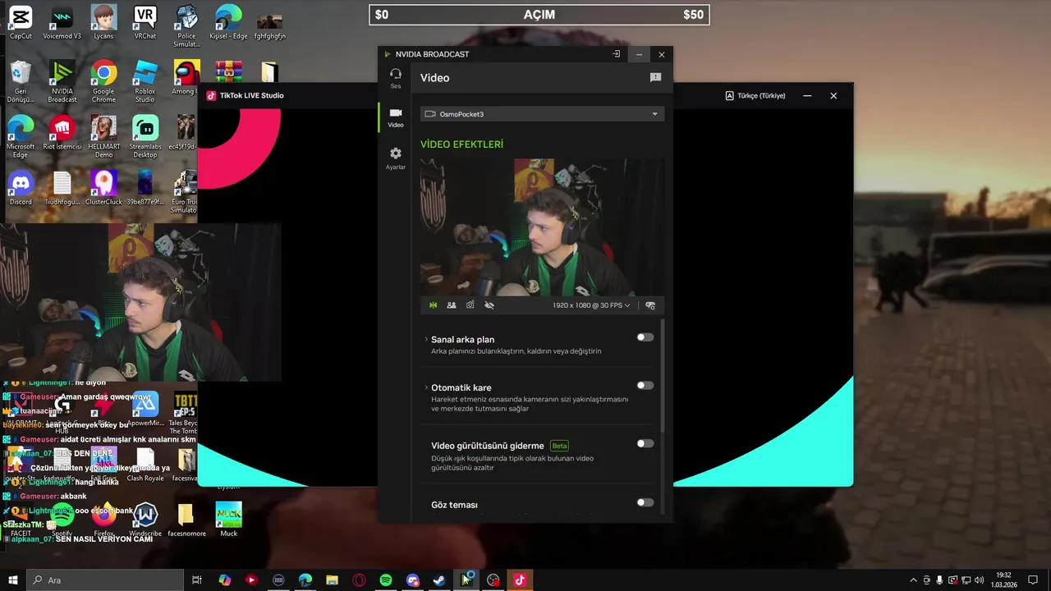Enable the Göz teması switch
Viewport: 1051px width, 591px height.
(645, 503)
